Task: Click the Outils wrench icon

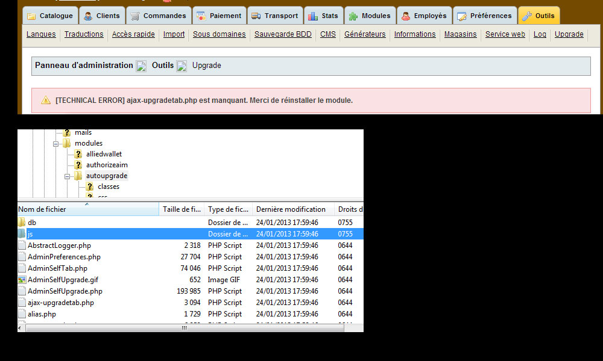Action: coord(527,16)
